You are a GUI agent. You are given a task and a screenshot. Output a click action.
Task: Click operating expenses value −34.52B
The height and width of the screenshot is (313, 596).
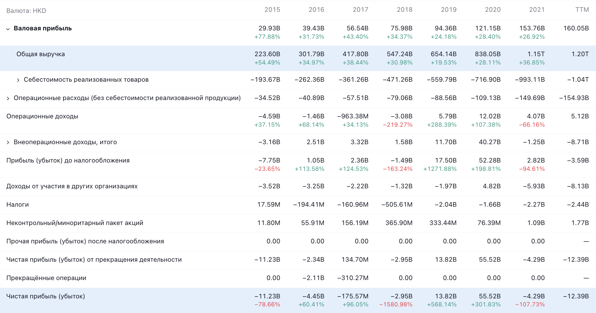coord(267,98)
